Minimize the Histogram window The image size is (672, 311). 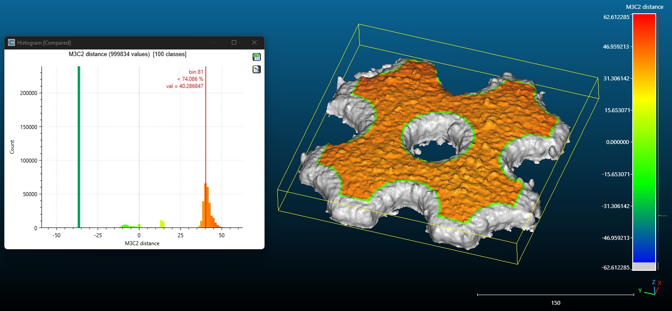[x=214, y=42]
